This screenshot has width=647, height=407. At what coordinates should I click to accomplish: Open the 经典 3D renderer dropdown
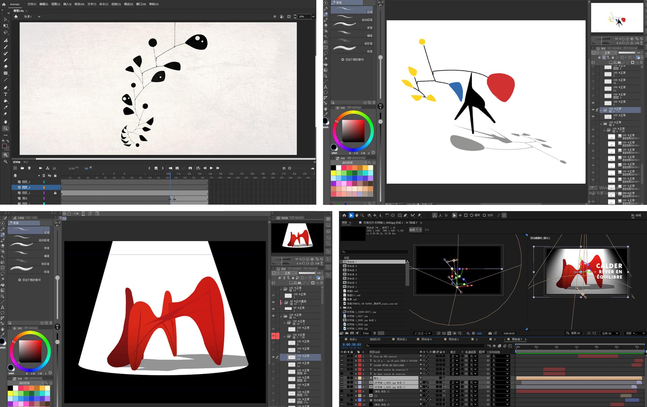[610, 333]
